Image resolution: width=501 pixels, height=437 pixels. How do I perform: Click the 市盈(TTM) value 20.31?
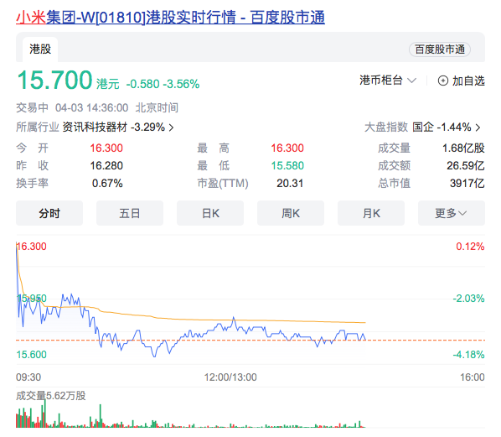(x=290, y=184)
